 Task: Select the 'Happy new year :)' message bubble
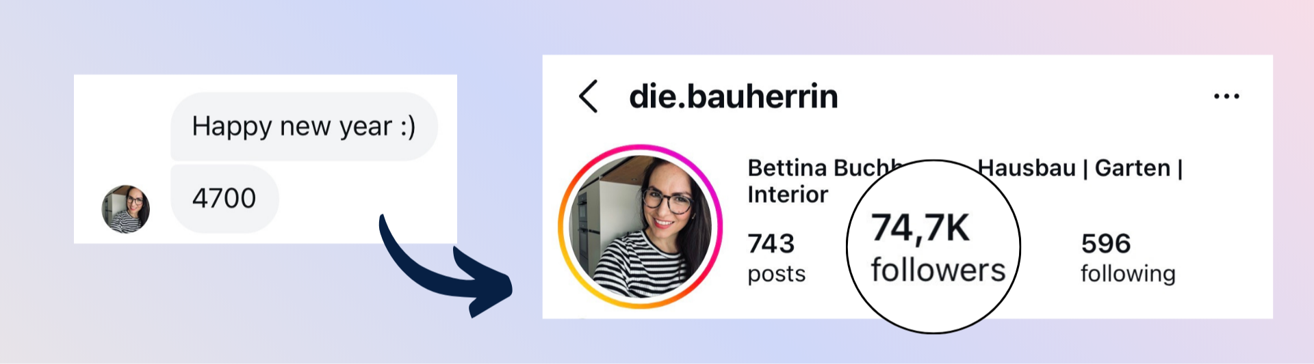click(x=304, y=126)
